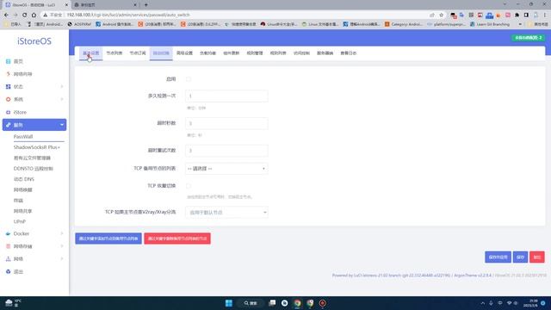Switch to the Node List (节点列表) tab

click(x=115, y=53)
